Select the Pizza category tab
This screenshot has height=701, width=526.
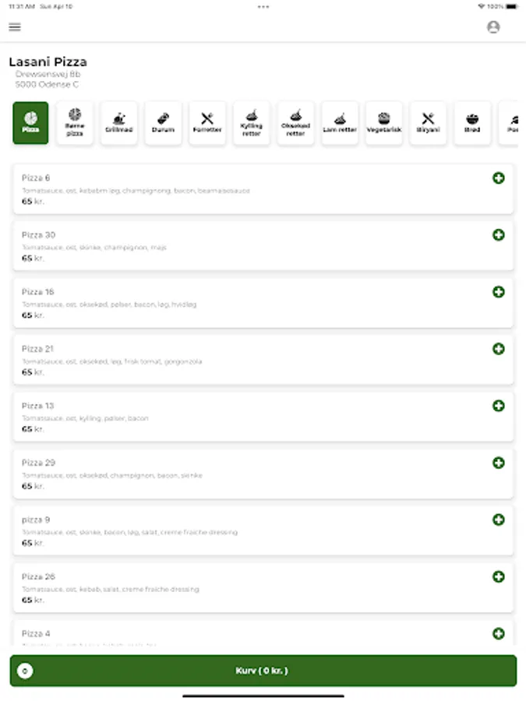coord(30,123)
